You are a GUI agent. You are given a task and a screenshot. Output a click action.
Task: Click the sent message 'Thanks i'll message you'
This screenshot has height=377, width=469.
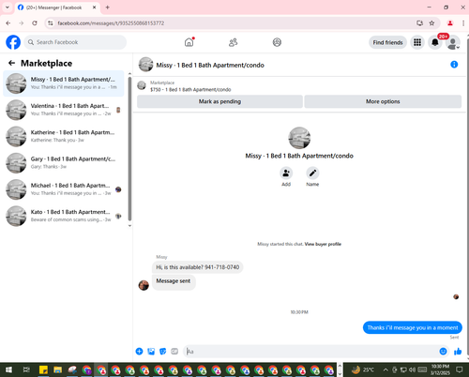[413, 327]
